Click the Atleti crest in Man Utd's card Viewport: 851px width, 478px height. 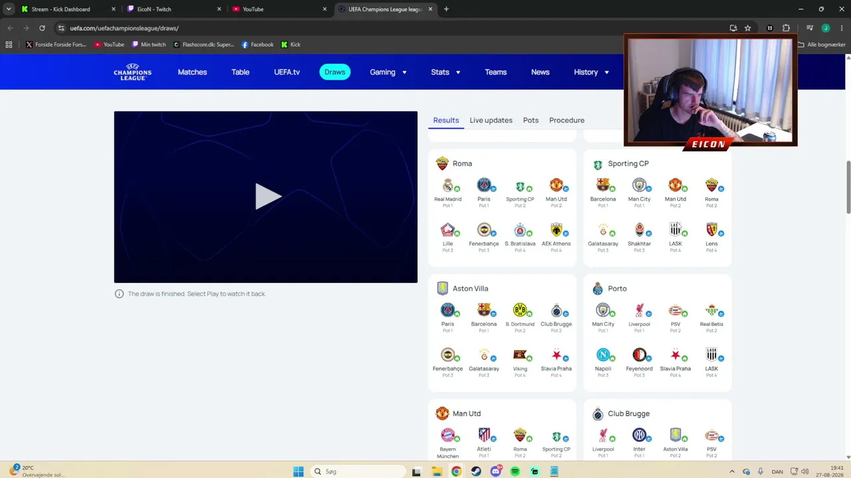484,435
